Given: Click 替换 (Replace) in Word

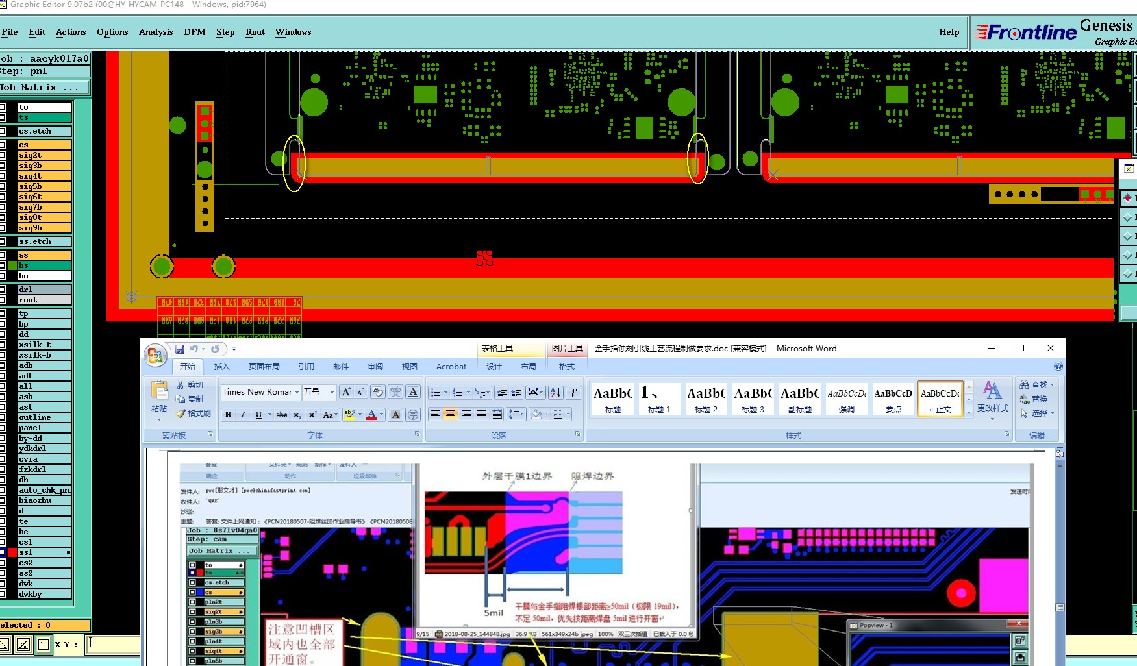Looking at the screenshot, I should pyautogui.click(x=1034, y=399).
